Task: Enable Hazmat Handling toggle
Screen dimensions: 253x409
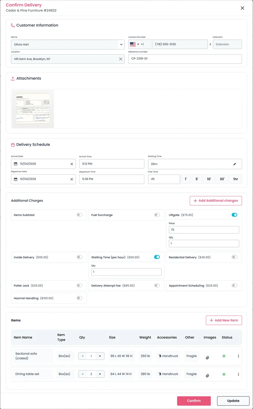Action: point(79,298)
